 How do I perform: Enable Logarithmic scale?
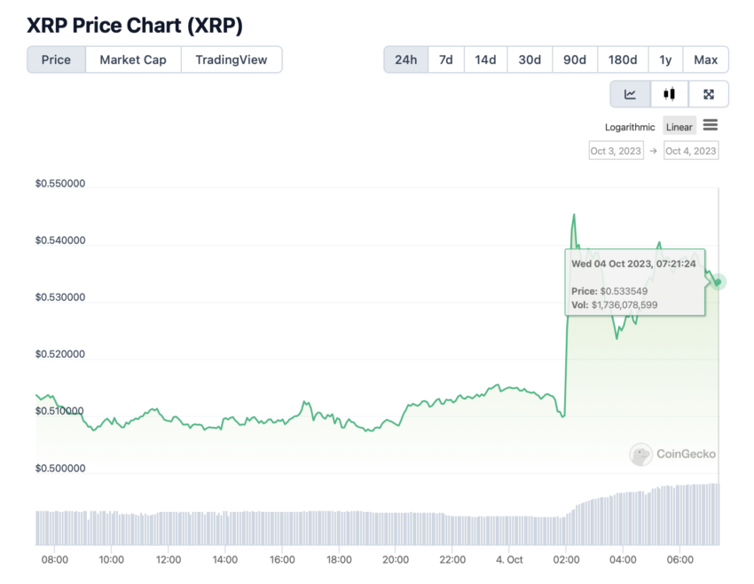630,127
